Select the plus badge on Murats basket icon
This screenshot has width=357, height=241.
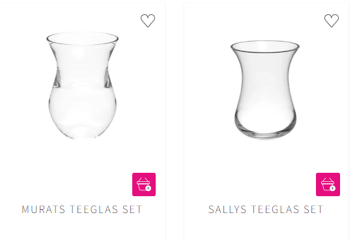[x=149, y=188]
